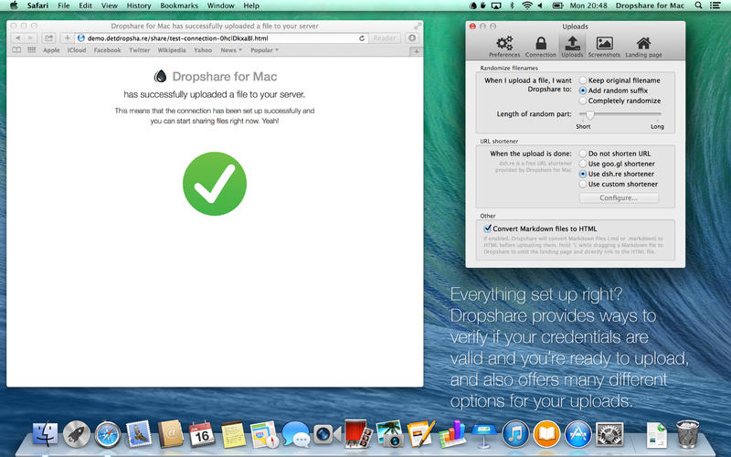
Task: Click the Safari downloads button
Action: click(412, 38)
